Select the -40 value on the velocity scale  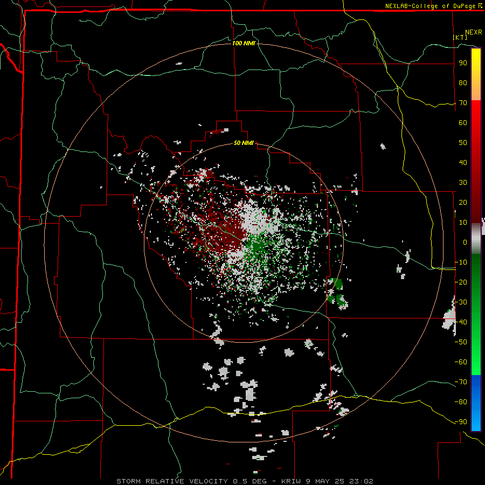tap(461, 322)
